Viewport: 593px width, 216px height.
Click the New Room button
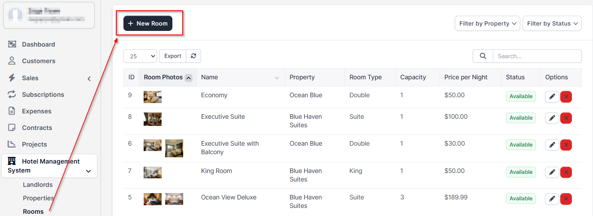coord(148,24)
